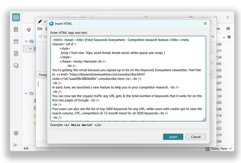
Task: Open the Chat space icon
Action: [x=16, y=66]
